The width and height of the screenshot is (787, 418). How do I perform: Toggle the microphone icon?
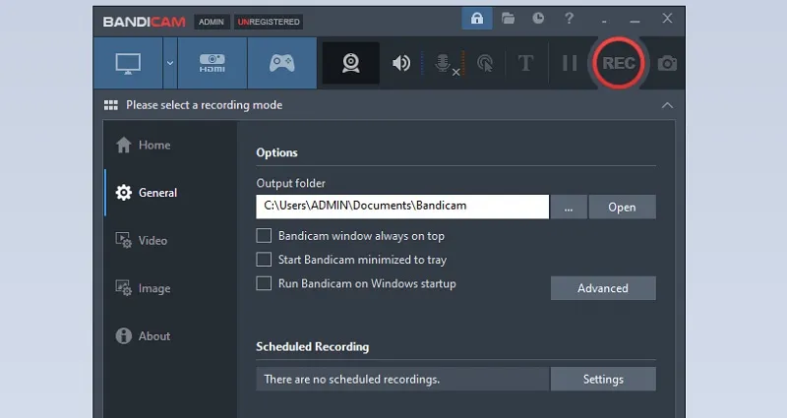coord(445,63)
